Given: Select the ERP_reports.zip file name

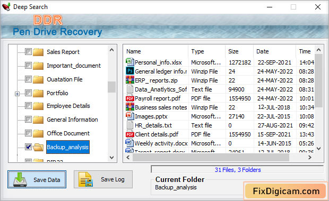Looking at the screenshot, I should 156,80.
